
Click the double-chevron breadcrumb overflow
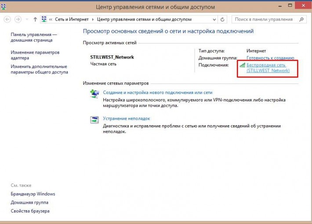(x=51, y=19)
